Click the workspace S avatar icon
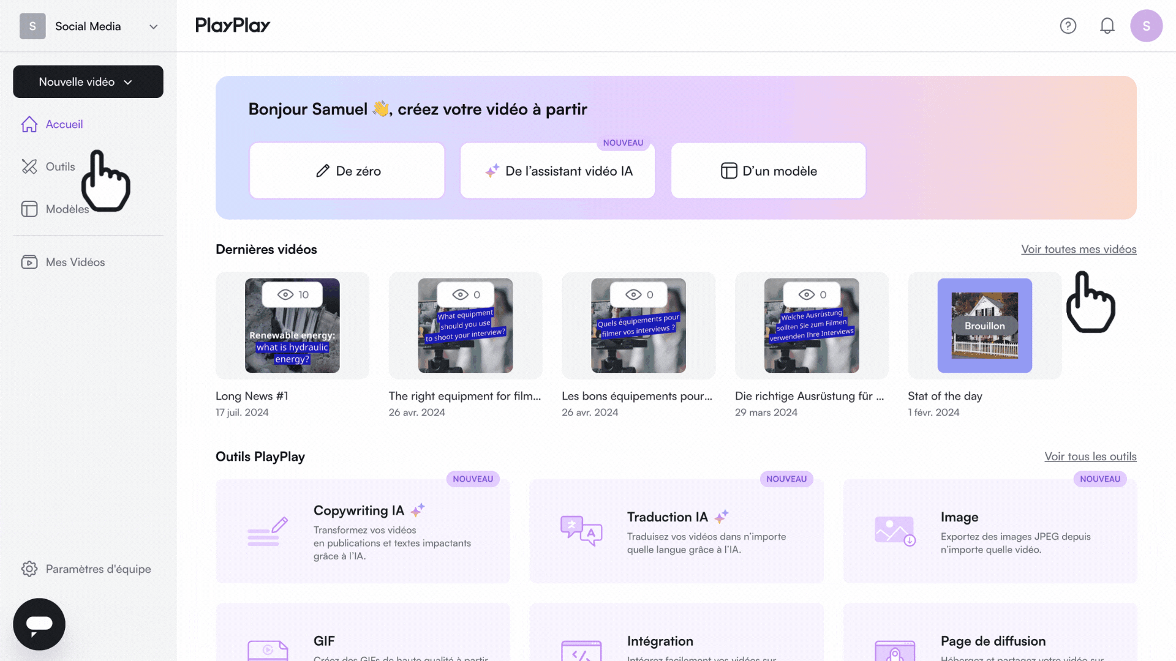1176x661 pixels. pos(32,26)
